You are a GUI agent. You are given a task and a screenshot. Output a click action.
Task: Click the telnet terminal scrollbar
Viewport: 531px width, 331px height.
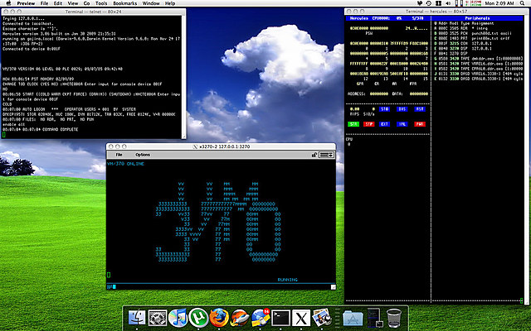pos(184,76)
